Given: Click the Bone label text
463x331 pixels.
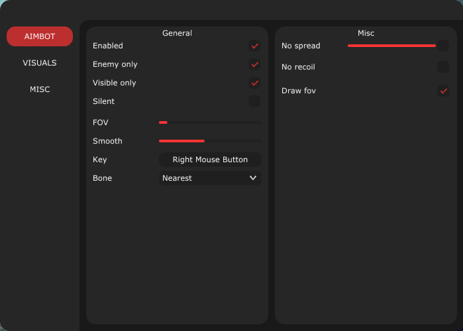Looking at the screenshot, I should click(x=102, y=178).
